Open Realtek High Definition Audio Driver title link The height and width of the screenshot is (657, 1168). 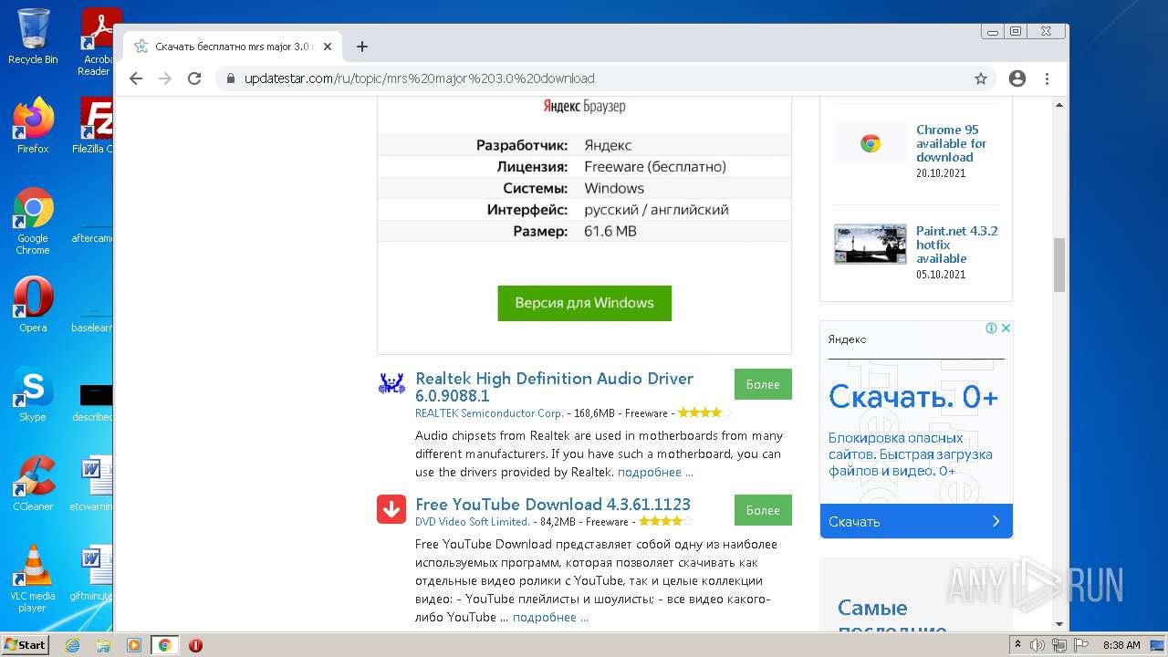point(554,387)
